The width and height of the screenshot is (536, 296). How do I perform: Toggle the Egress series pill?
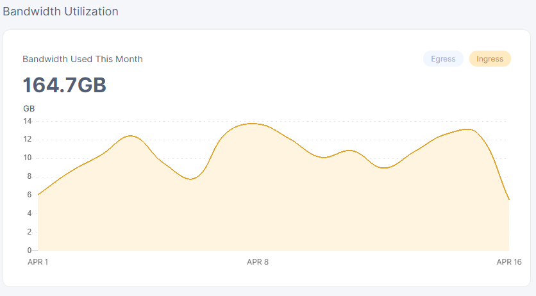(x=443, y=59)
